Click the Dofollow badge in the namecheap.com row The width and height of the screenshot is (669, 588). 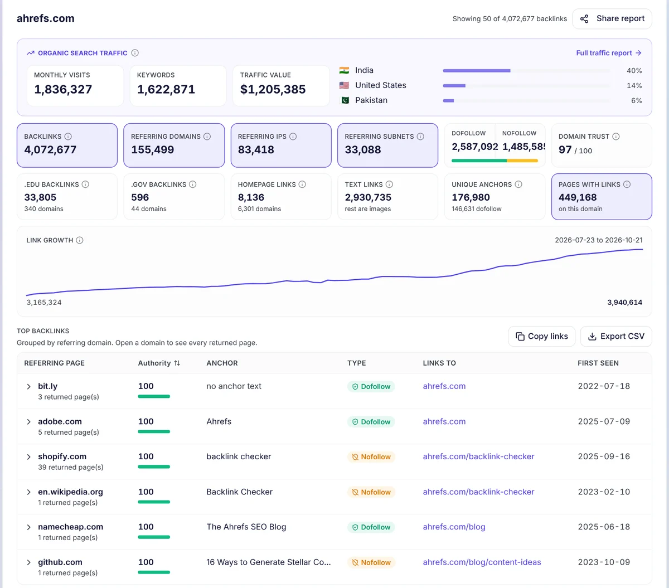371,527
